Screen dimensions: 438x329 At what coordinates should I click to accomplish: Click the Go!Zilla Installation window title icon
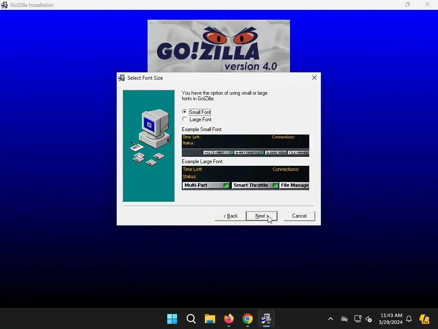[x=4, y=5]
